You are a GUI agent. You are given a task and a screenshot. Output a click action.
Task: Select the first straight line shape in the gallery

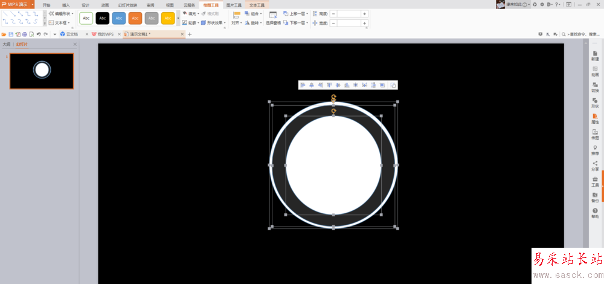point(5,13)
